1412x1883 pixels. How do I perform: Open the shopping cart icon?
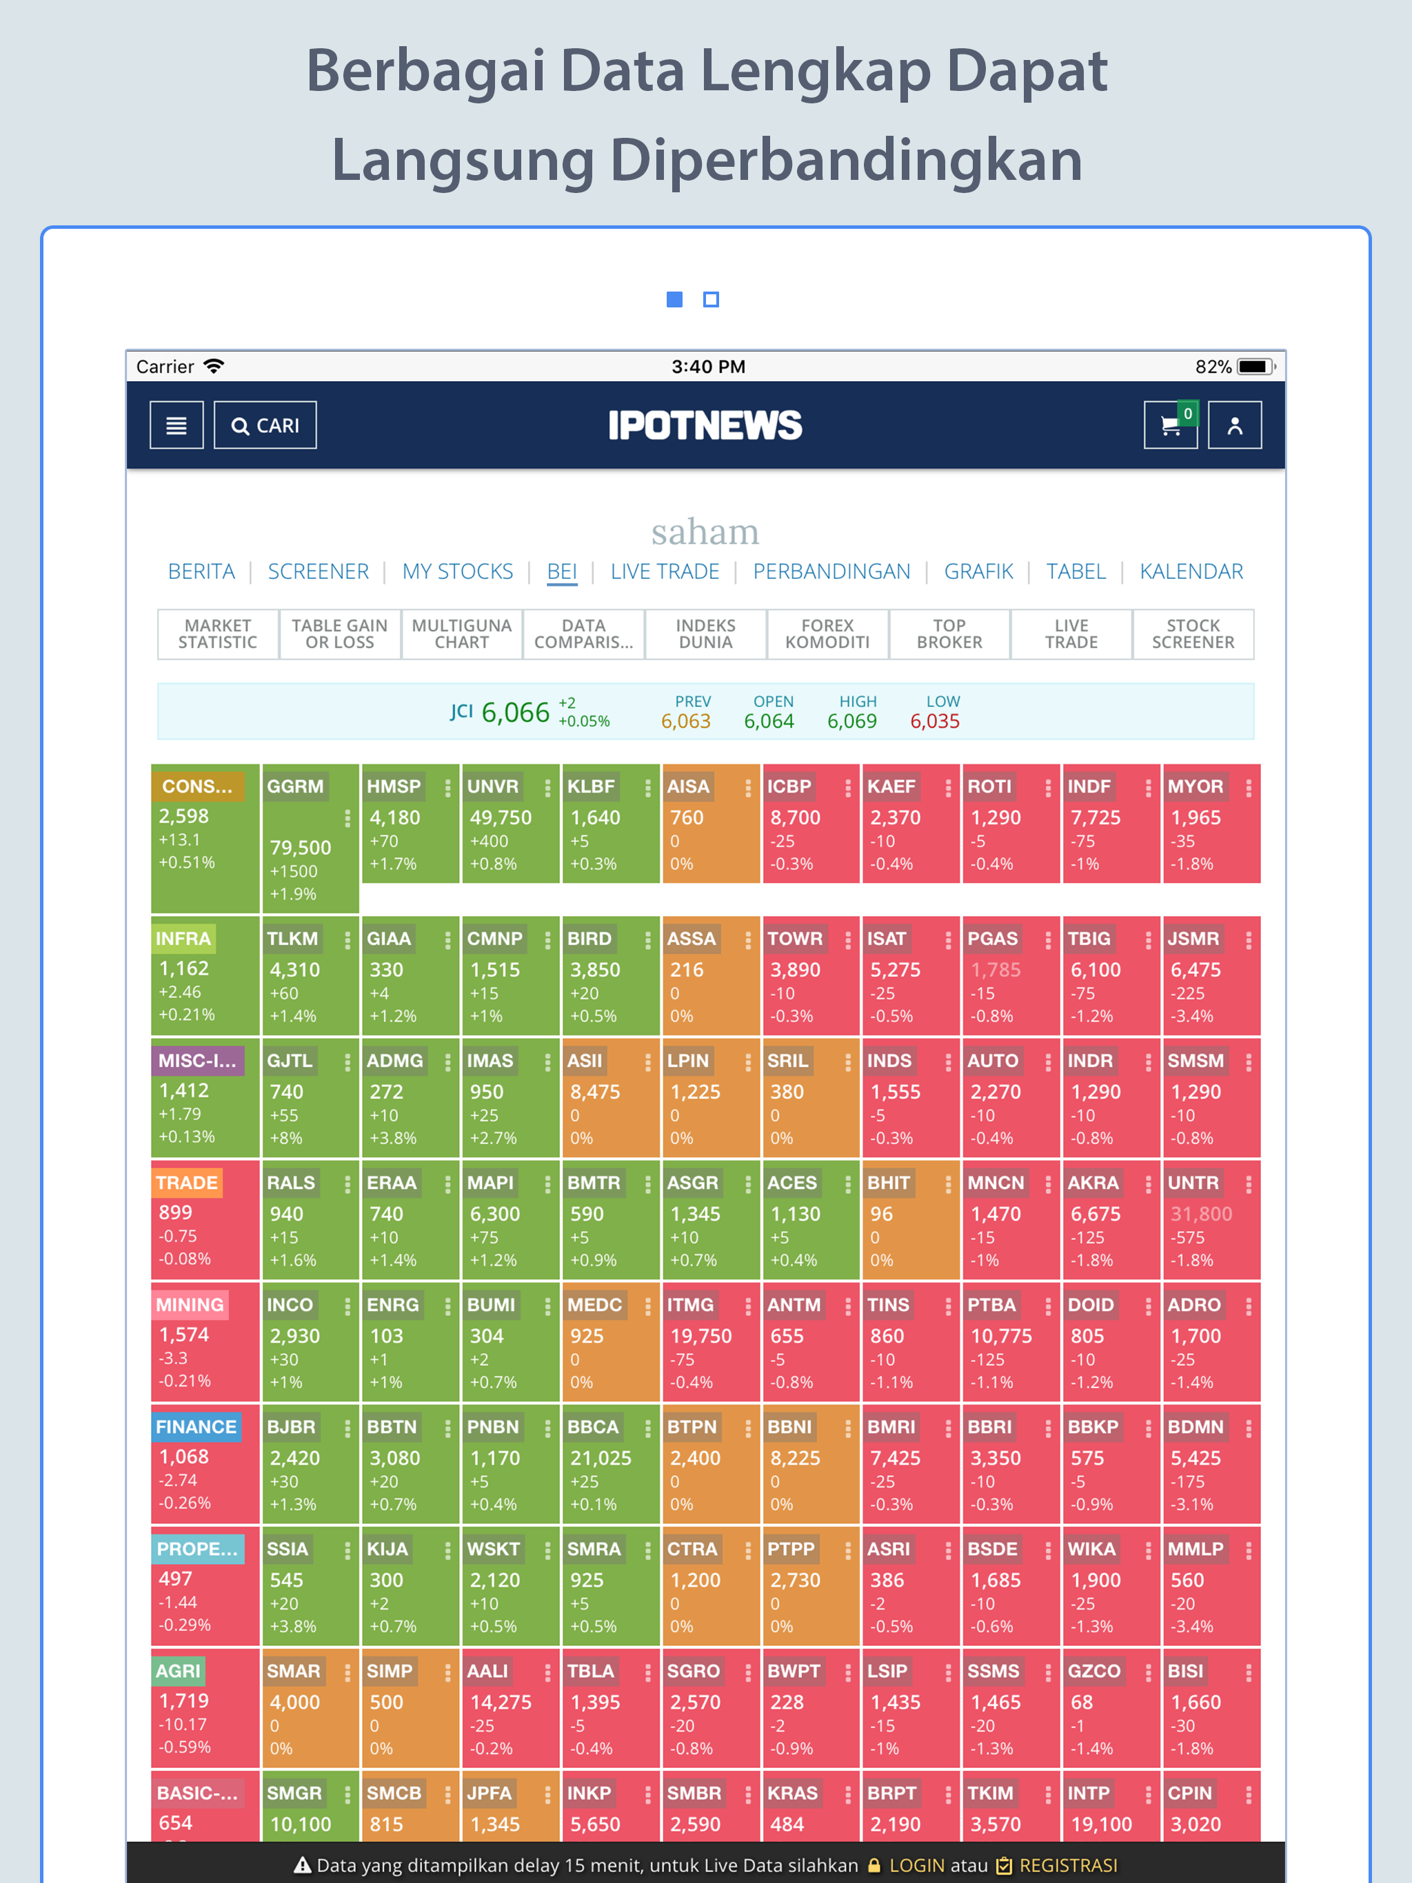[1170, 425]
